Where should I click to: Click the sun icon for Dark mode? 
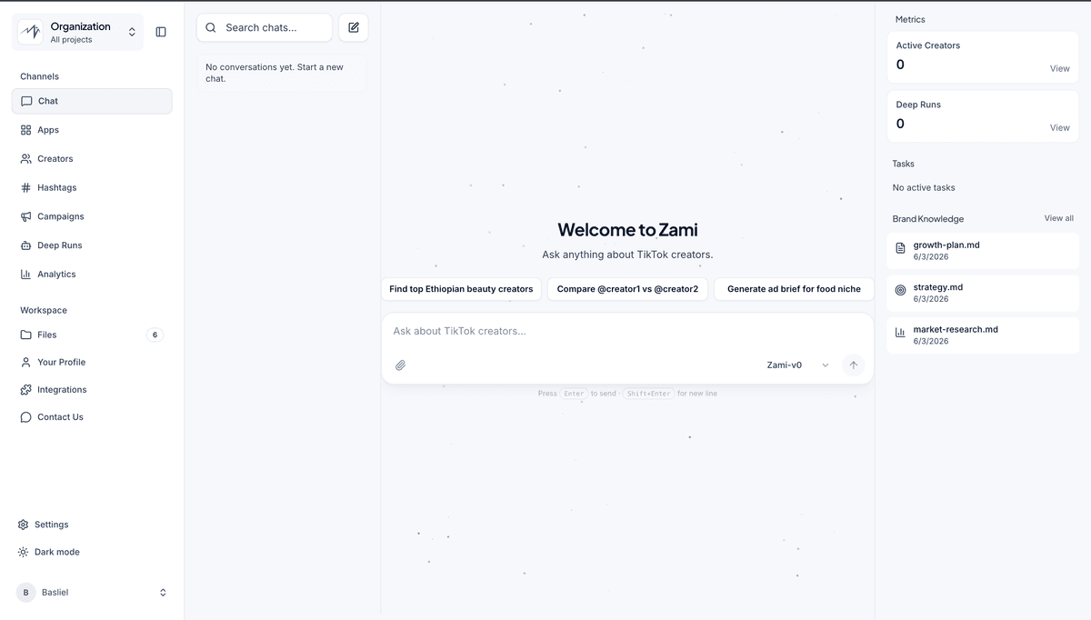pos(23,552)
